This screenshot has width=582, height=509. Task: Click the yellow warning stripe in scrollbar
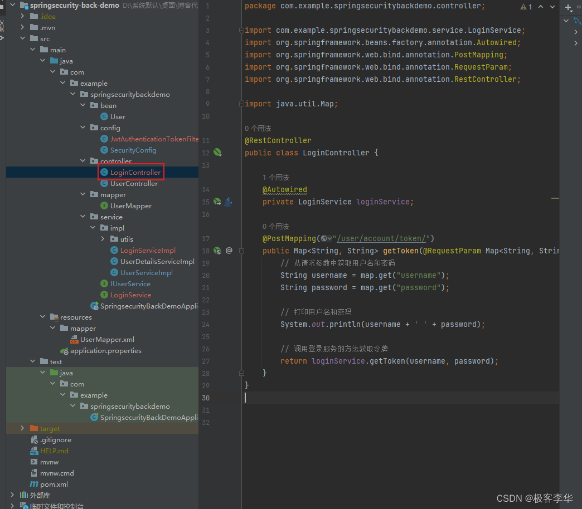(x=555, y=198)
